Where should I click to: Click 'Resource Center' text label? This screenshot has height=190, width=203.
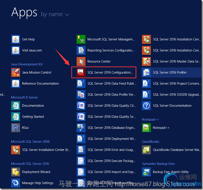99,61
